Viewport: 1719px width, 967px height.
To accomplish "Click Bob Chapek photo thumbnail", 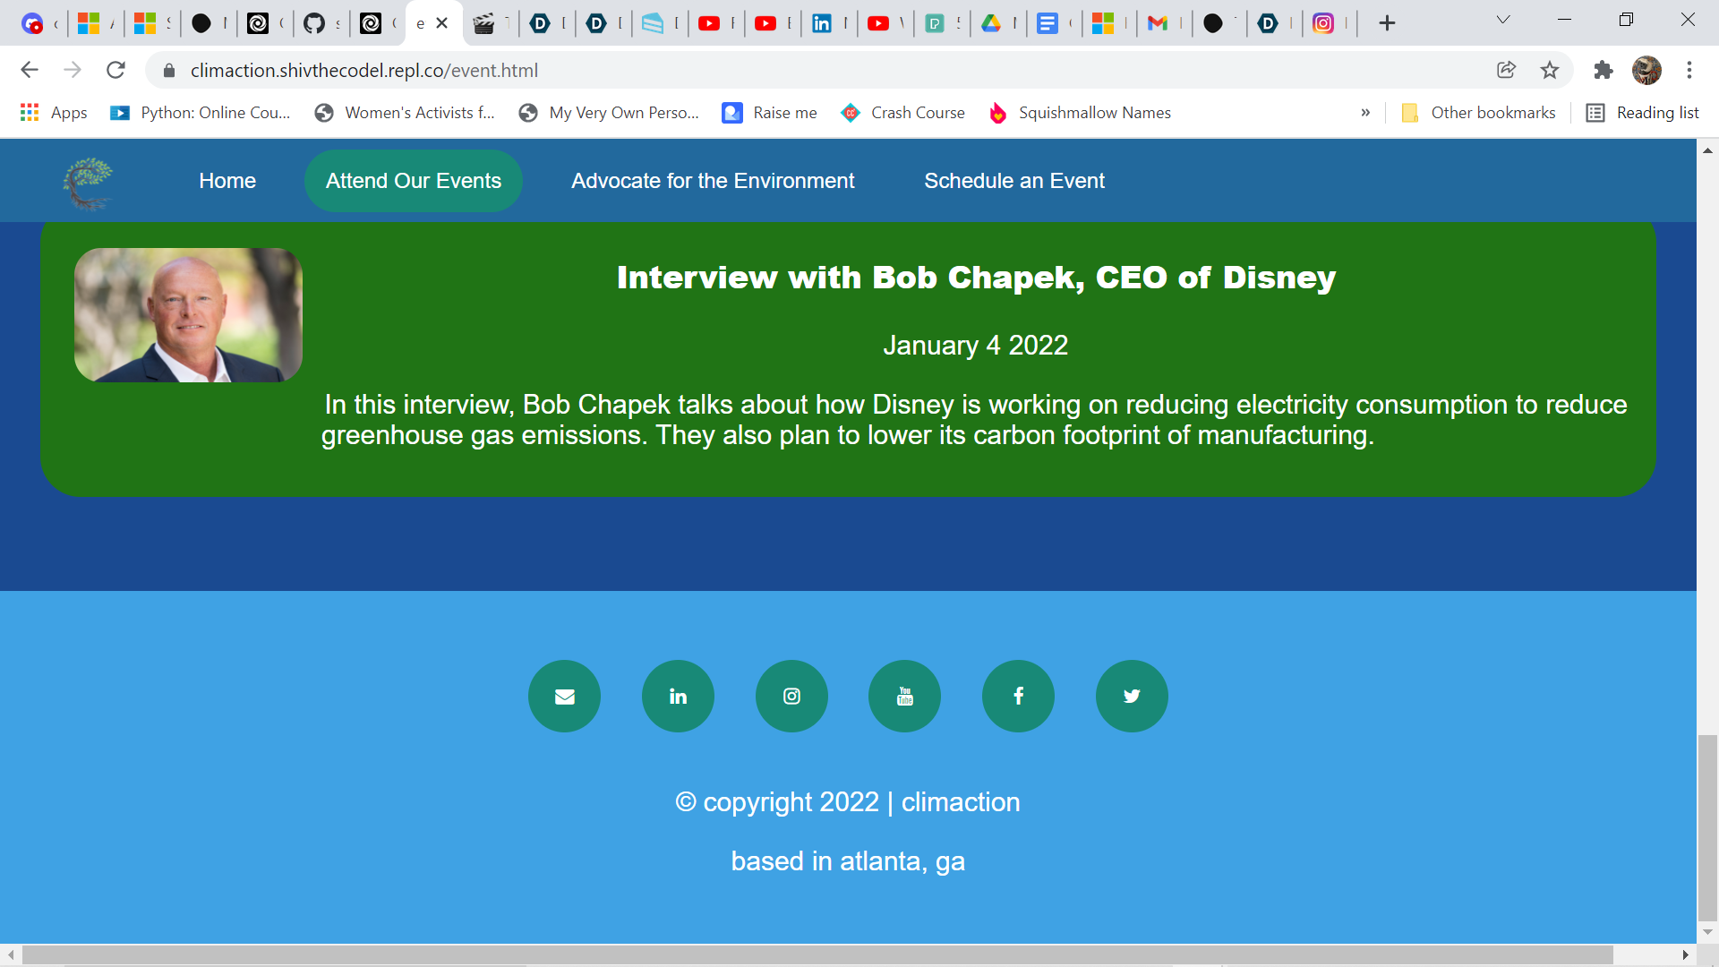I will pyautogui.click(x=188, y=315).
